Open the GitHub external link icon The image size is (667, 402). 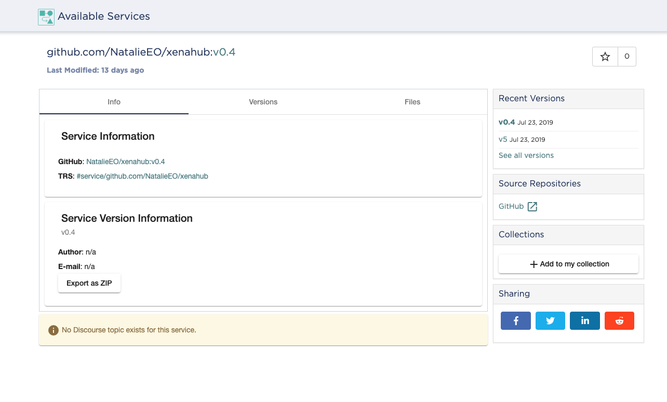click(x=532, y=207)
